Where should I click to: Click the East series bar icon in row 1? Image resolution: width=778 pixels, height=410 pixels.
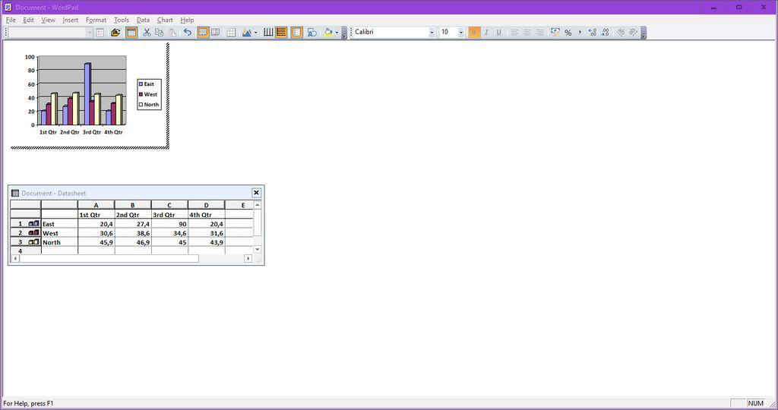coord(33,223)
